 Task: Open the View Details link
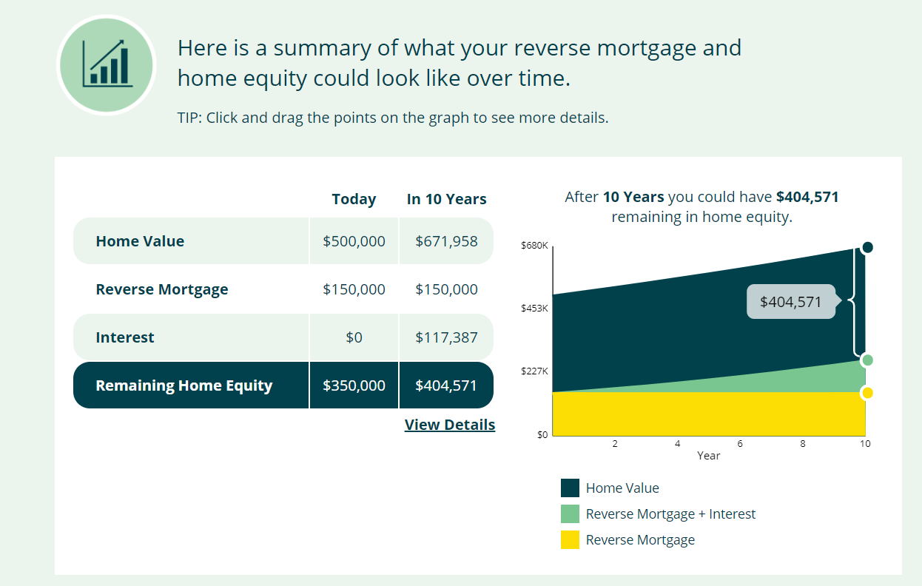(x=450, y=425)
